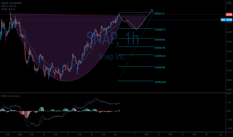Click the MACD -1.00 axis label
The width and height of the screenshot is (233, 137).
229,120
